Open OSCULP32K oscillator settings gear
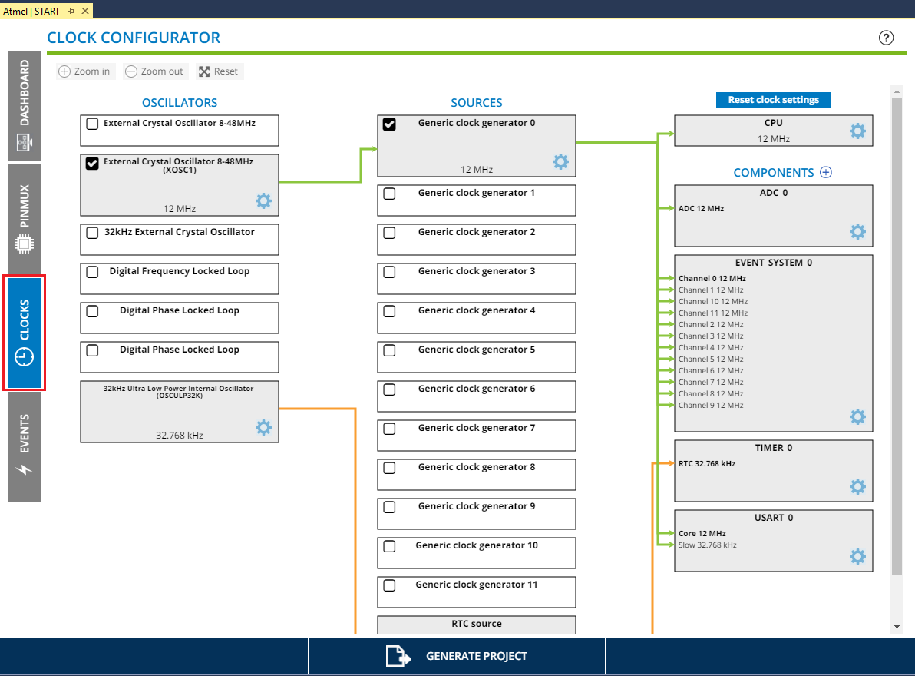The height and width of the screenshot is (676, 915). pyautogui.click(x=263, y=428)
